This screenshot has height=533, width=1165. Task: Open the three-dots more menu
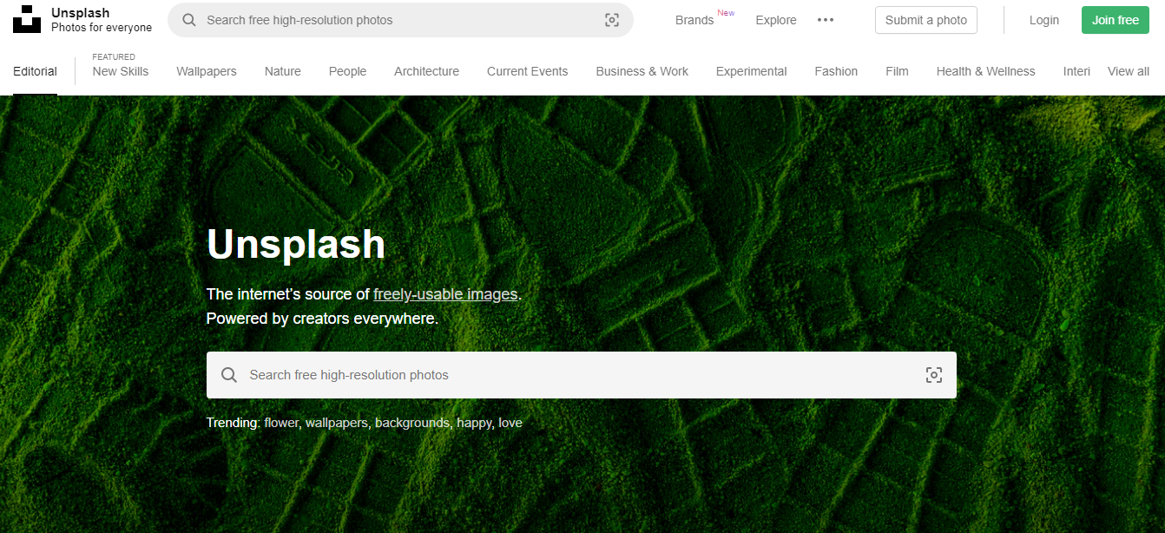(826, 20)
